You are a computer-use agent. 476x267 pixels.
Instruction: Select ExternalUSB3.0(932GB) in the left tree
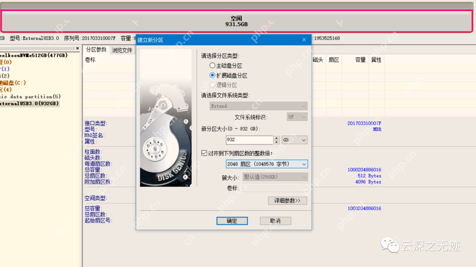click(x=29, y=103)
